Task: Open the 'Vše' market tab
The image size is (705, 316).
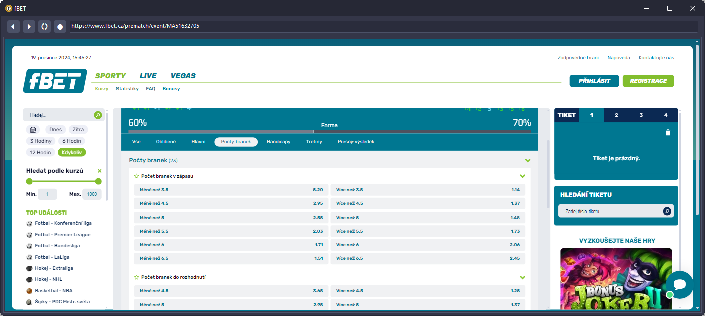Action: click(x=136, y=142)
